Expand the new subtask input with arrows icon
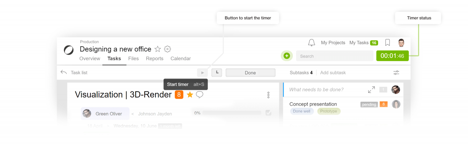 [371, 90]
